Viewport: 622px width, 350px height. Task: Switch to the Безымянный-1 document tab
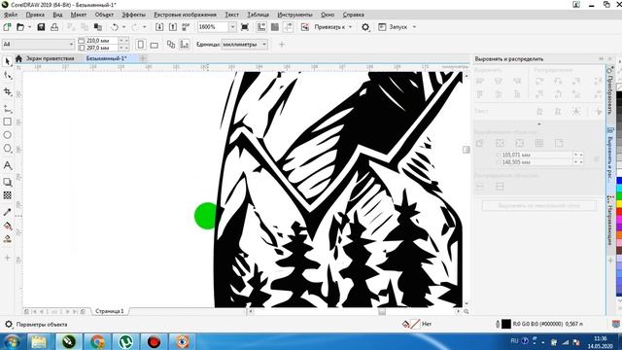[106, 58]
